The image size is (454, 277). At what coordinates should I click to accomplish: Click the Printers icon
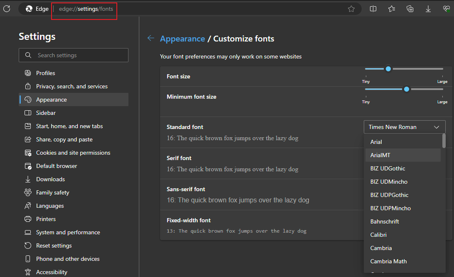click(x=28, y=219)
